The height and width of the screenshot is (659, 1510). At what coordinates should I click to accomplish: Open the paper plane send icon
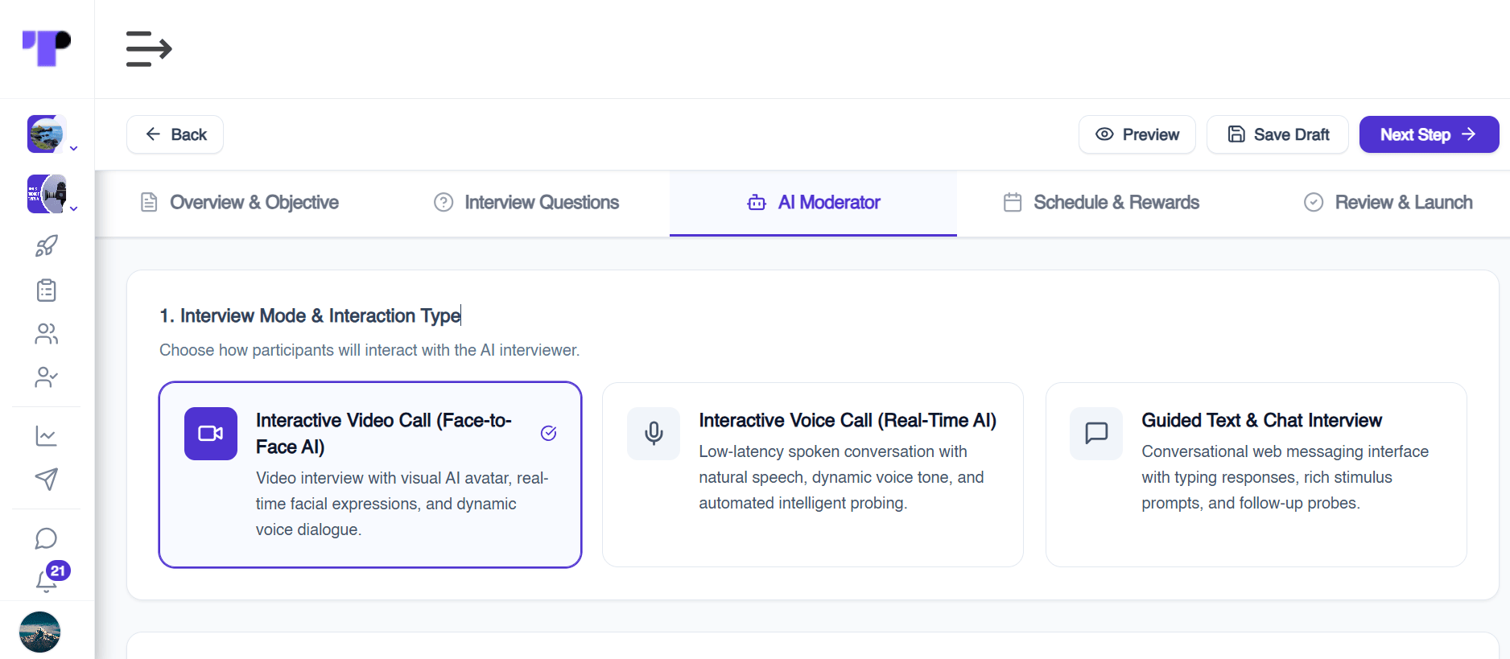click(47, 480)
